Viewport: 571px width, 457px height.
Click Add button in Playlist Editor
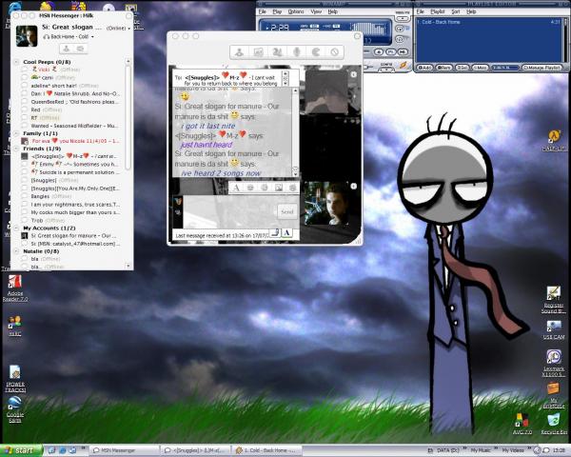(424, 68)
